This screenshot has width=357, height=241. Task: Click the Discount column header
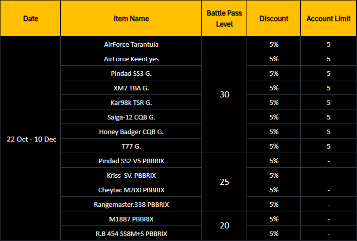[274, 19]
